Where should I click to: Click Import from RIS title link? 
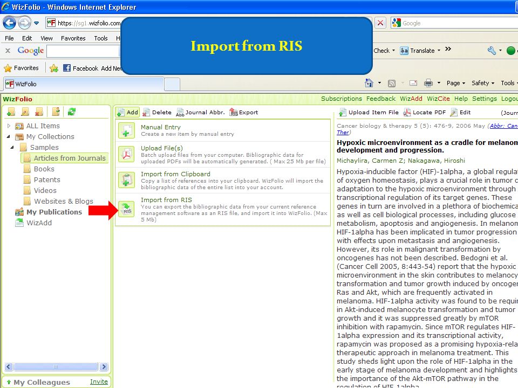tap(166, 199)
